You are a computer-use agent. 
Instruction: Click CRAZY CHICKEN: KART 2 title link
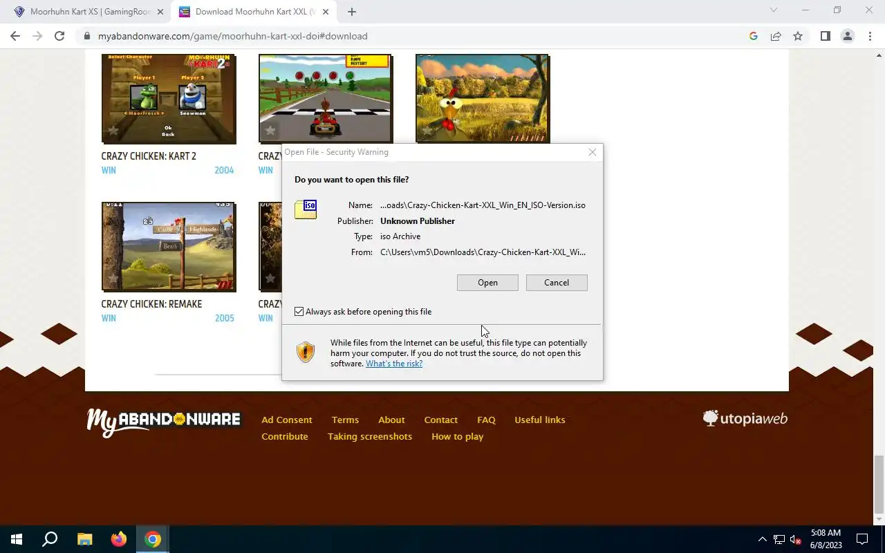pos(149,156)
